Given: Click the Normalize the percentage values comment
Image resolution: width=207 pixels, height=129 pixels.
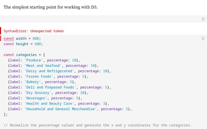Looking at the screenshot, I should coord(97,125).
